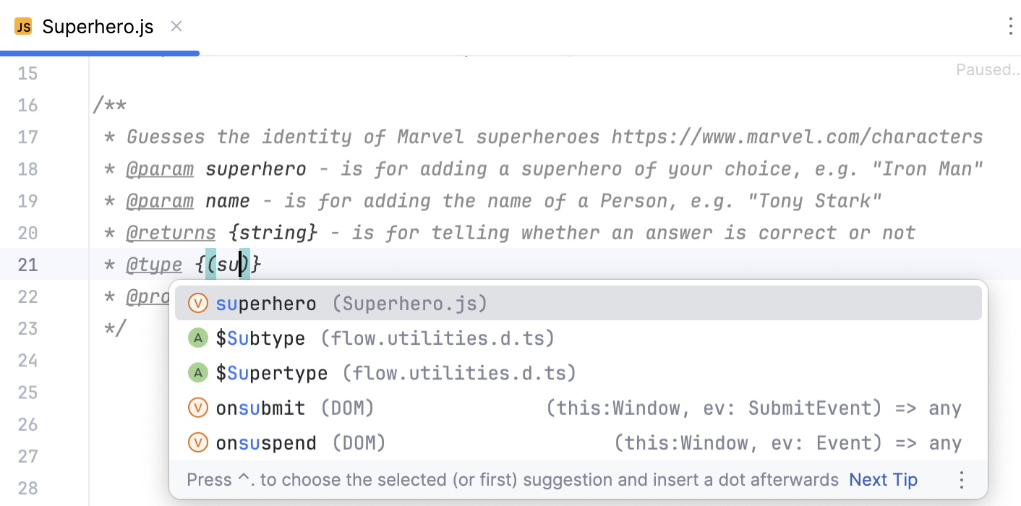1021x506 pixels.
Task: Click the alias icon beside $Supertype entry
Action: (198, 372)
